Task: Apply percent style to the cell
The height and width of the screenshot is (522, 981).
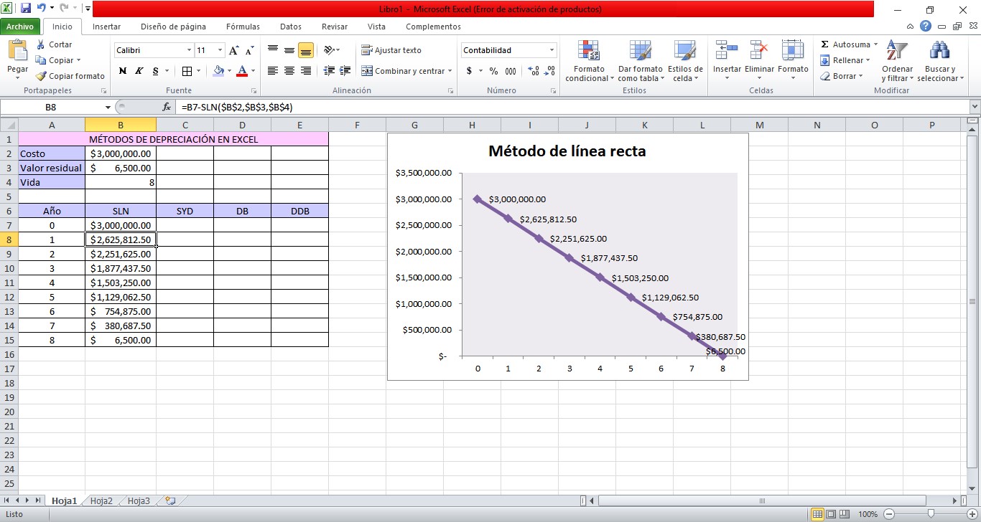Action: tap(493, 71)
